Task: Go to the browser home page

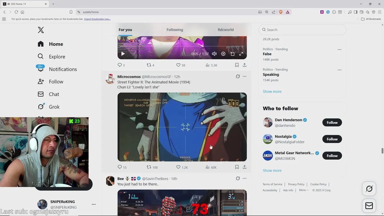Action: coord(22,12)
